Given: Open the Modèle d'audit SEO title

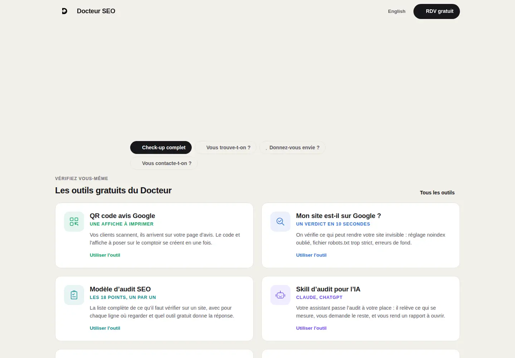Looking at the screenshot, I should pyautogui.click(x=120, y=289).
